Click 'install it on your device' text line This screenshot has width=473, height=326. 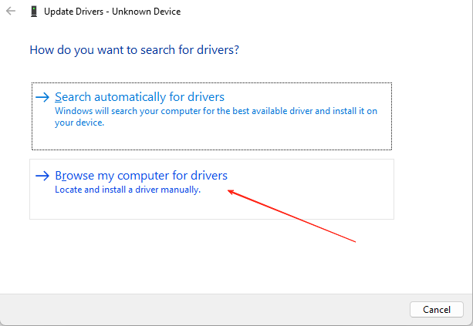(79, 123)
